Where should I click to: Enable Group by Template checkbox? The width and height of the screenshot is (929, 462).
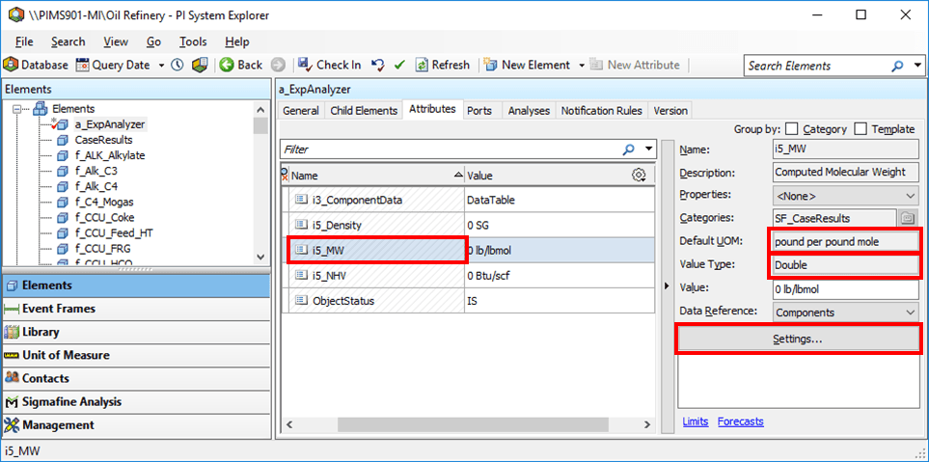click(861, 129)
